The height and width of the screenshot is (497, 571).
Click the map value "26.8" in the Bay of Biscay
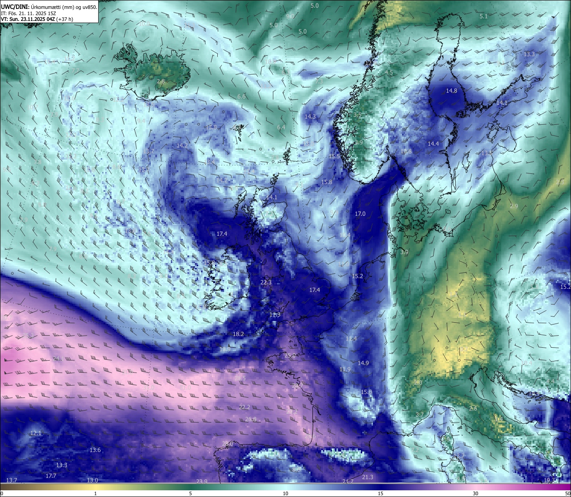pyautogui.click(x=251, y=419)
